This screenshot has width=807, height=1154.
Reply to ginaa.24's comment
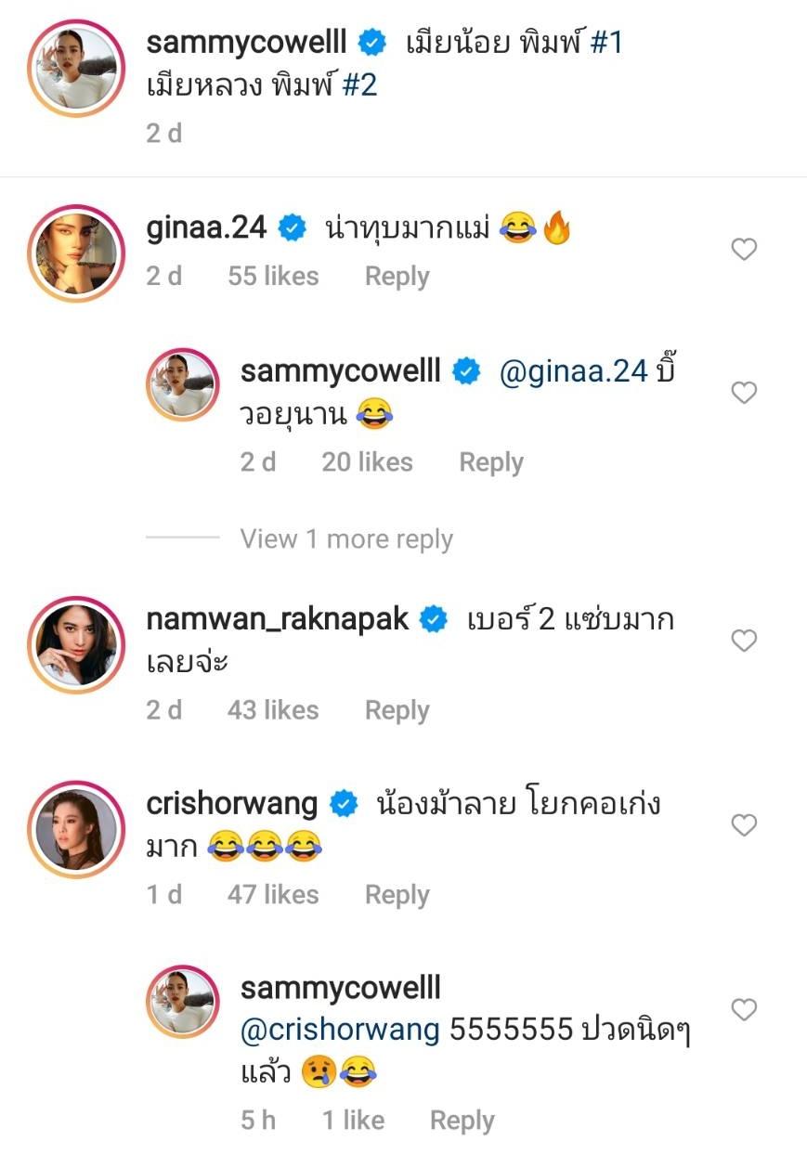(x=397, y=277)
